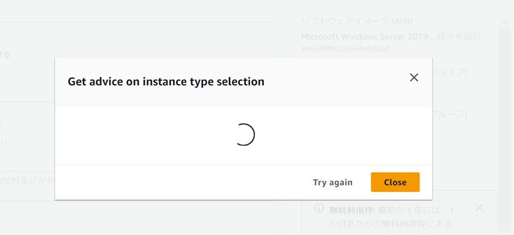Click the orange Close button
This screenshot has width=514, height=235.
coord(395,182)
